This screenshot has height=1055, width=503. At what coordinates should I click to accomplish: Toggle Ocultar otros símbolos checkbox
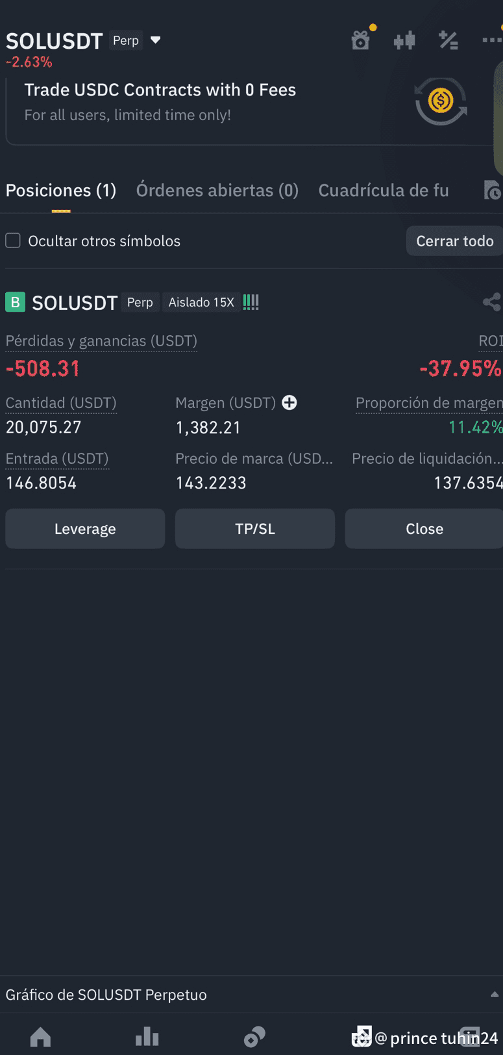[x=13, y=241]
